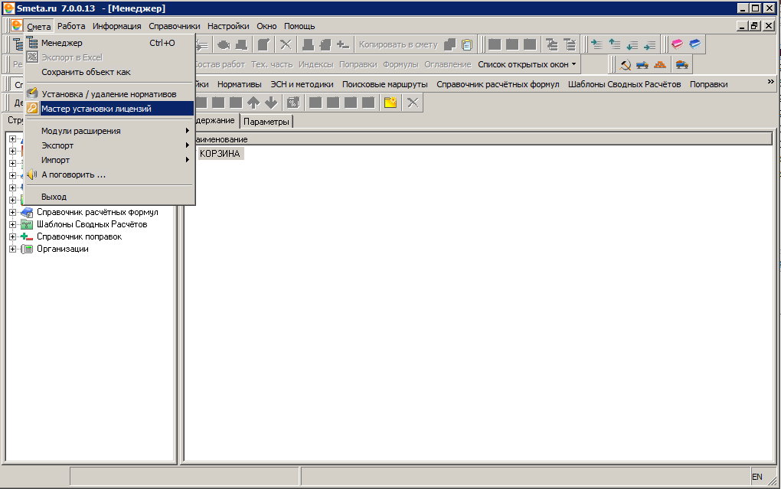
Task: Open the 'Справочники' menu
Action: tap(175, 26)
